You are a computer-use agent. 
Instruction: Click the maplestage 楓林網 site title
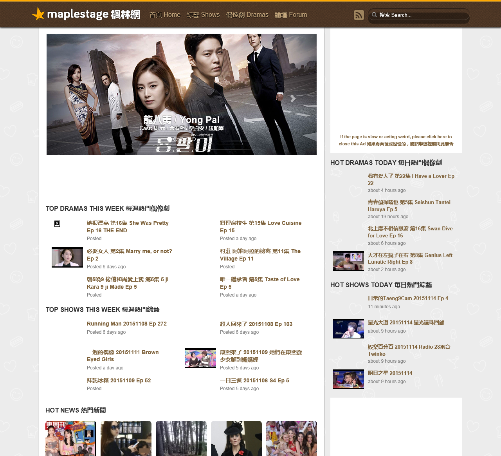point(94,14)
